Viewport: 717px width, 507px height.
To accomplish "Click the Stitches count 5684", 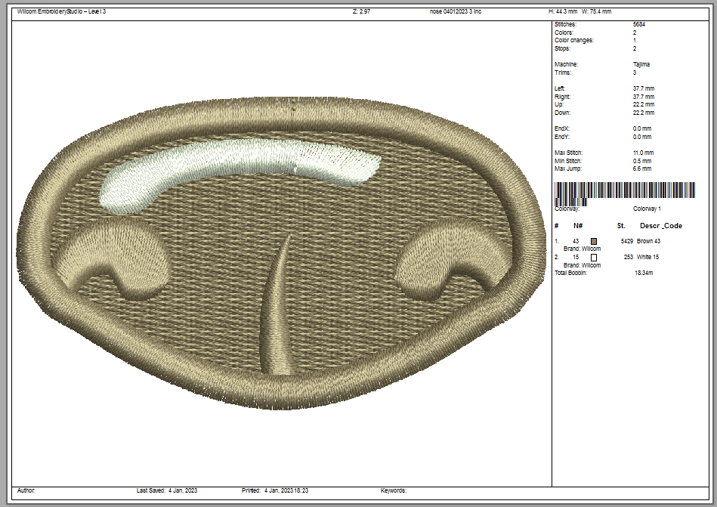I will (x=638, y=25).
